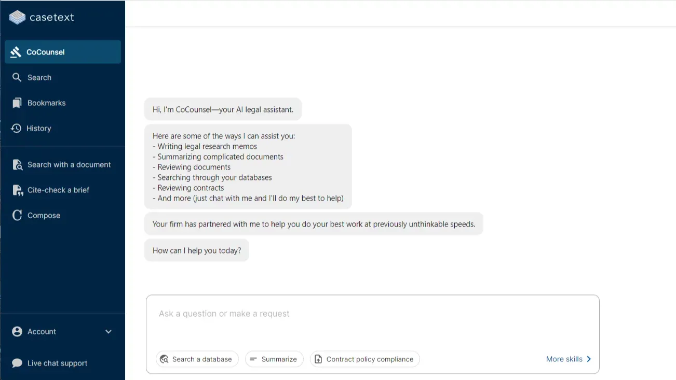The image size is (676, 380).
Task: Expand More skills chevron arrow
Action: coord(589,359)
